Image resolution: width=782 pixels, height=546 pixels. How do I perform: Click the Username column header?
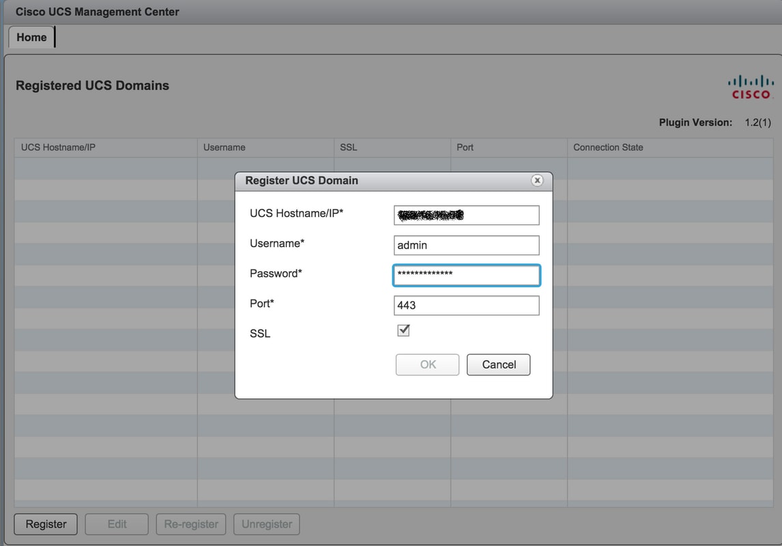point(266,147)
